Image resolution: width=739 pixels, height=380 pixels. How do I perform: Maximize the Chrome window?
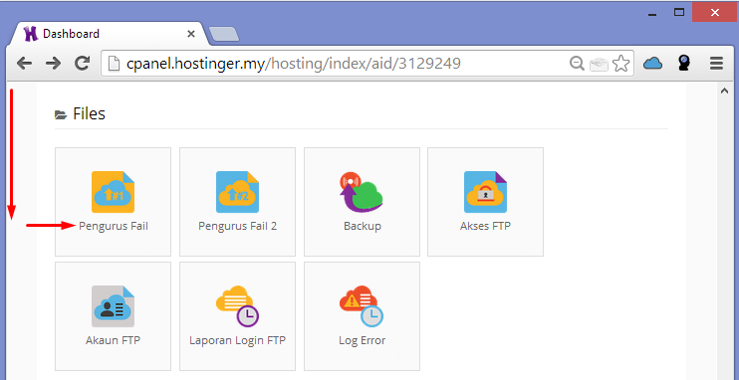[679, 13]
